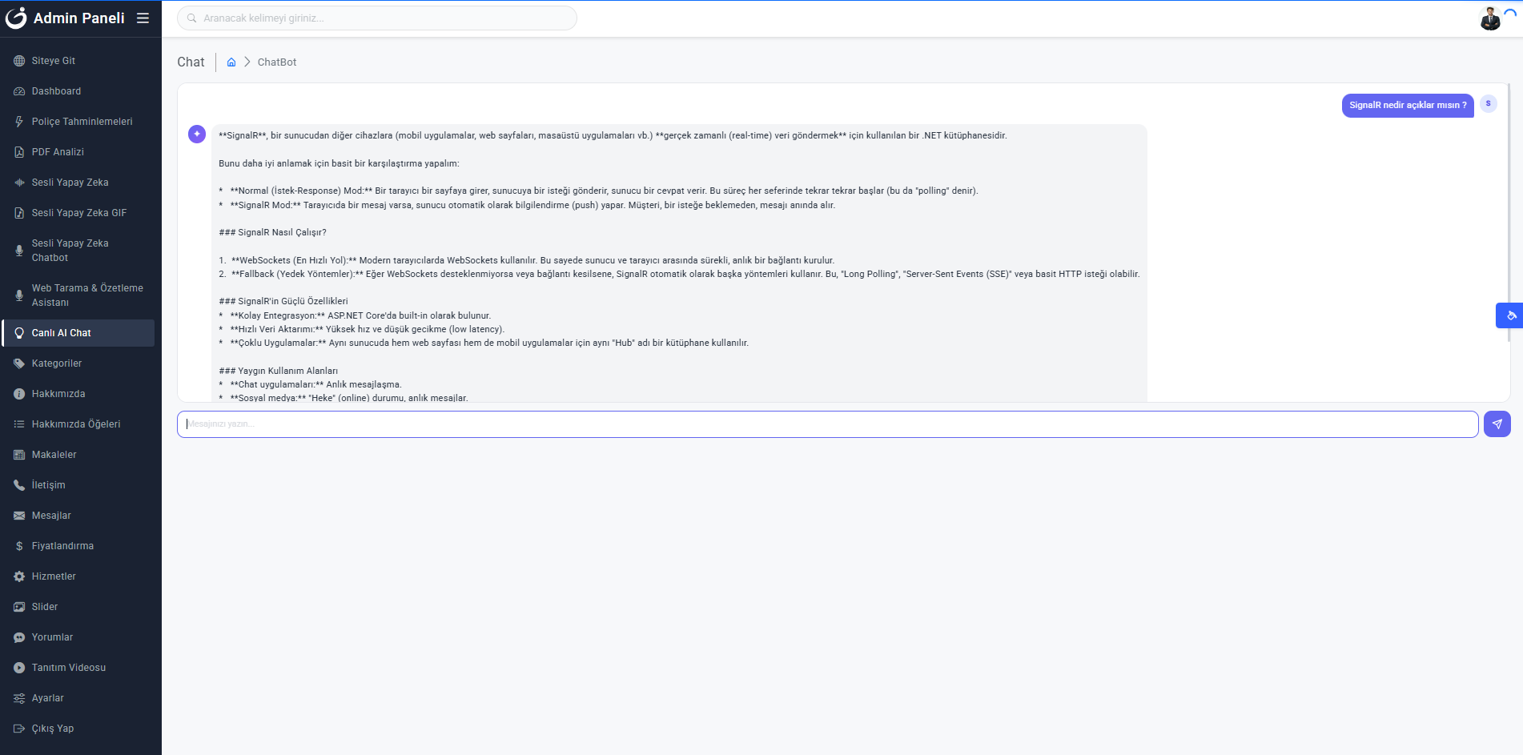
Task: Click Çıkış Yap to log out
Action: point(78,729)
